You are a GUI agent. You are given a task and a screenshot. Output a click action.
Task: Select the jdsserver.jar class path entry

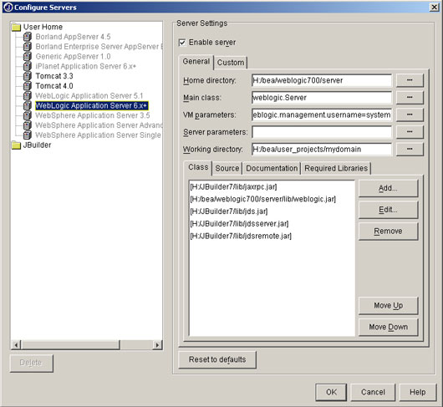[x=239, y=224]
